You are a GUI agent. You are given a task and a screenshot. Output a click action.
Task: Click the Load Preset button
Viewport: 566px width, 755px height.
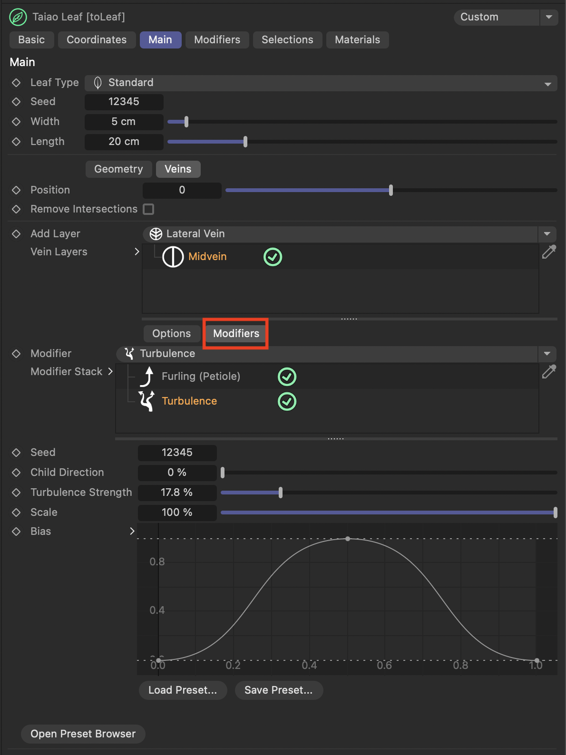tap(183, 690)
